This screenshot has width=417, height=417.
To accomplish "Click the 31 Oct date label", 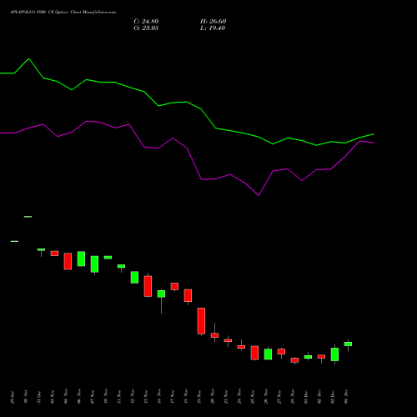I will click(x=39, y=397).
